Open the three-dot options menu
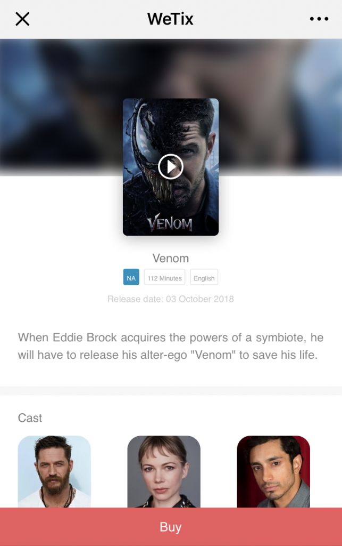The height and width of the screenshot is (546, 342). click(319, 19)
